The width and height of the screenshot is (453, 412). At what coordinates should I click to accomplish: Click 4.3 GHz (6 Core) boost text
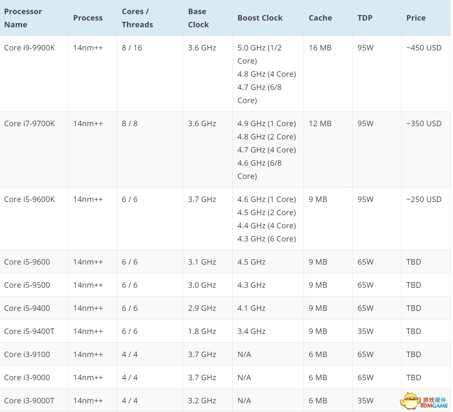(x=267, y=239)
